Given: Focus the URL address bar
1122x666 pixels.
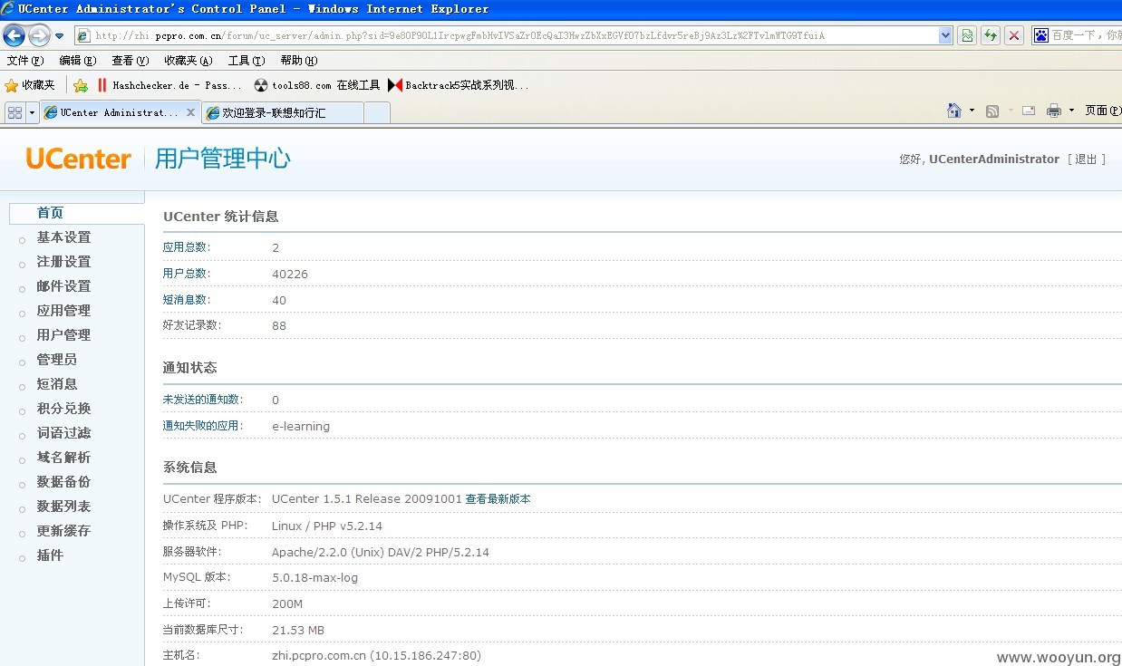Looking at the screenshot, I should [507, 35].
